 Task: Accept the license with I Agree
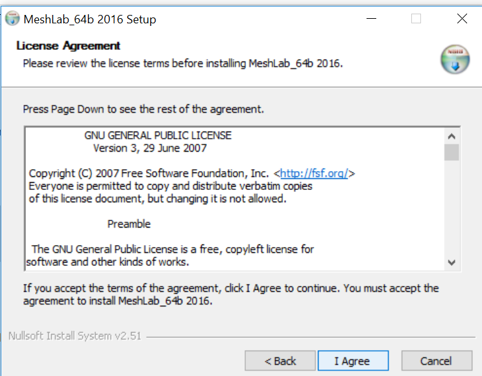pos(352,361)
